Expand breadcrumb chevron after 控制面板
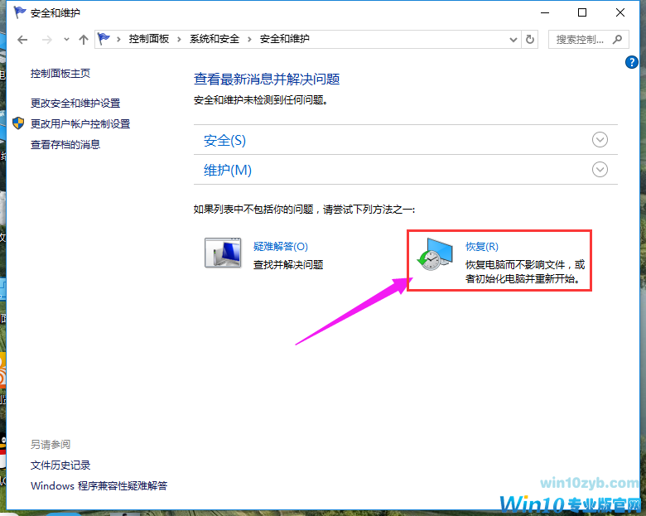Viewport: 646px width, 516px height. pyautogui.click(x=179, y=39)
